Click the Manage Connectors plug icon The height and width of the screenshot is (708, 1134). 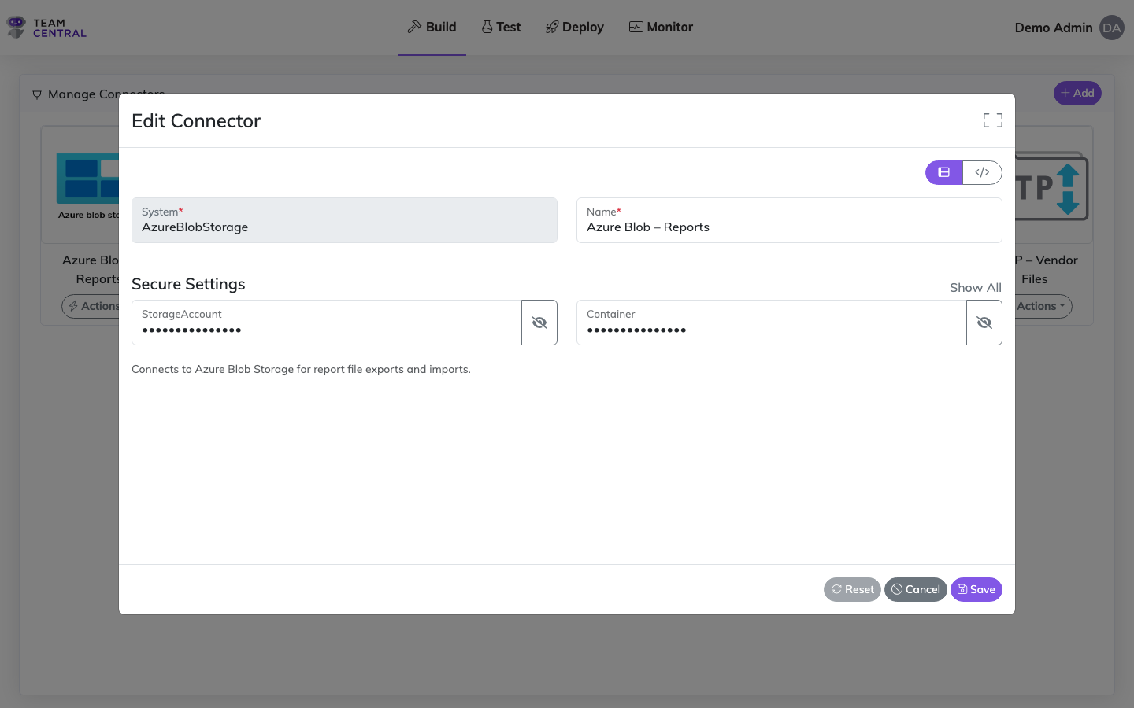37,93
